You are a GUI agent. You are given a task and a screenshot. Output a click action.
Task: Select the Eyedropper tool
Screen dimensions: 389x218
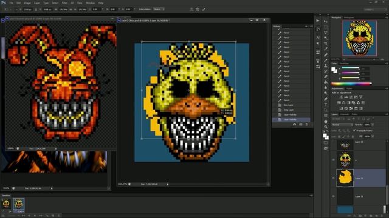click(x=326, y=49)
